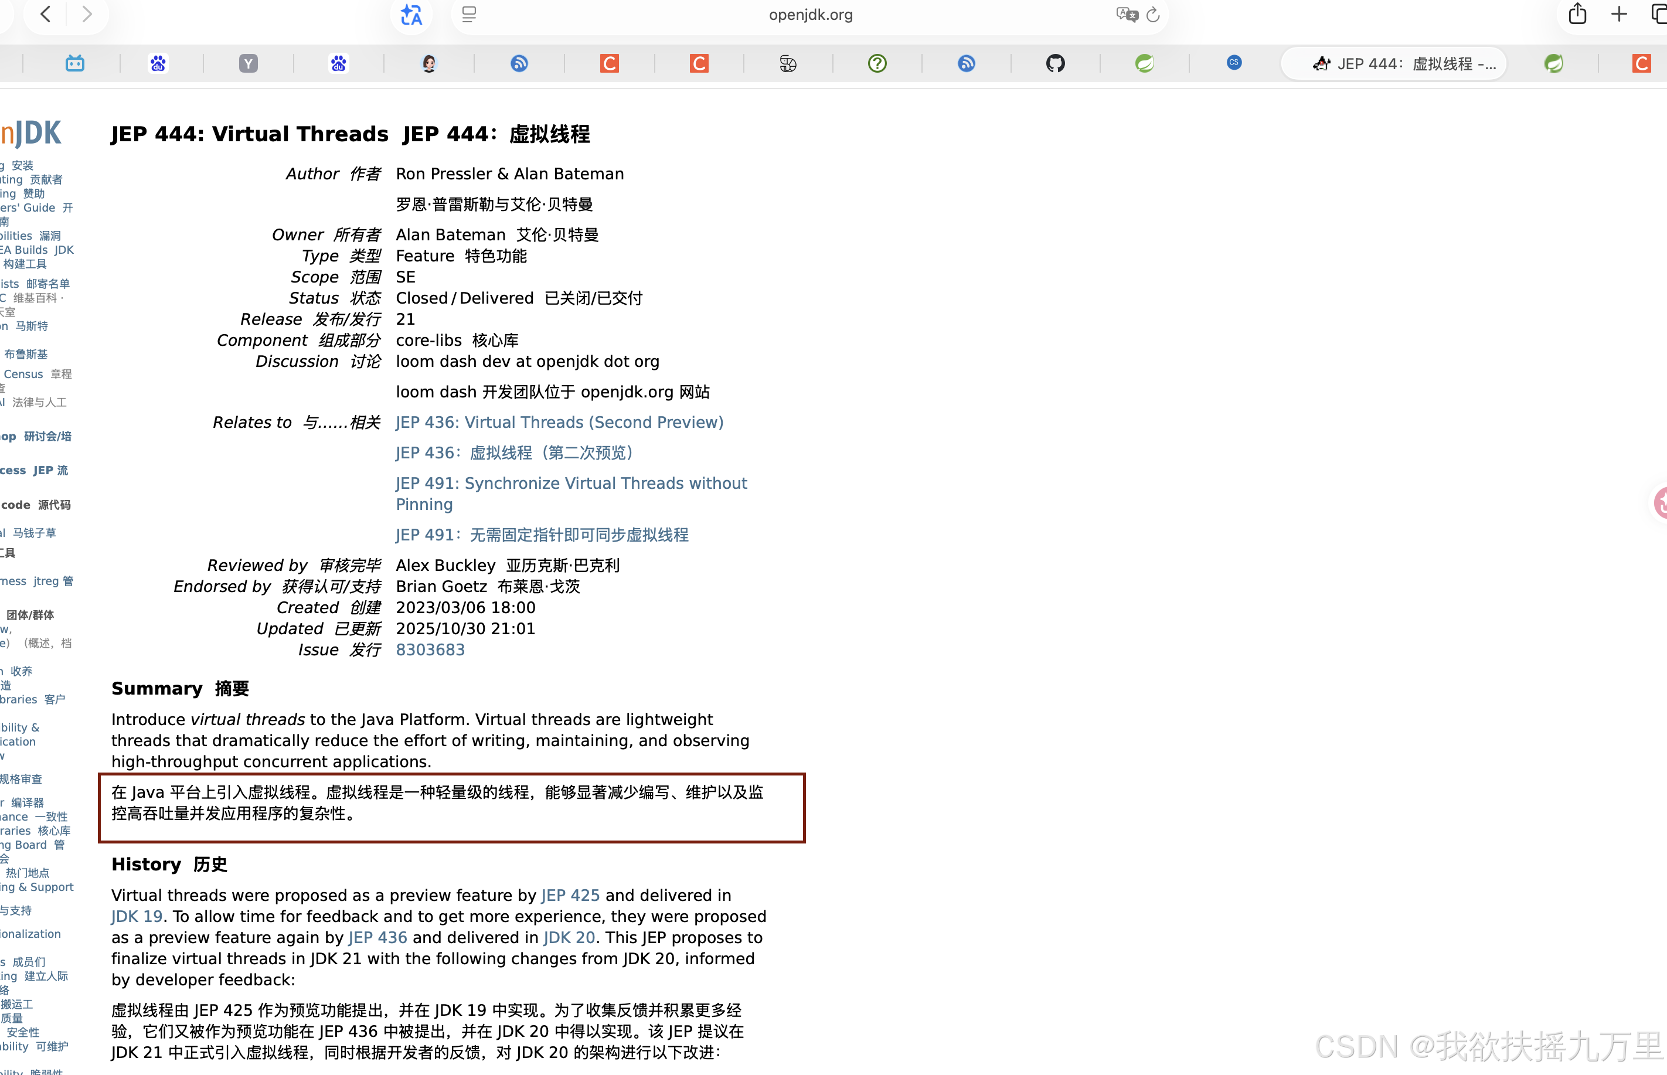The image size is (1667, 1075).
Task: Switch to the blue feed tab beside the avatar tab
Action: (x=519, y=63)
